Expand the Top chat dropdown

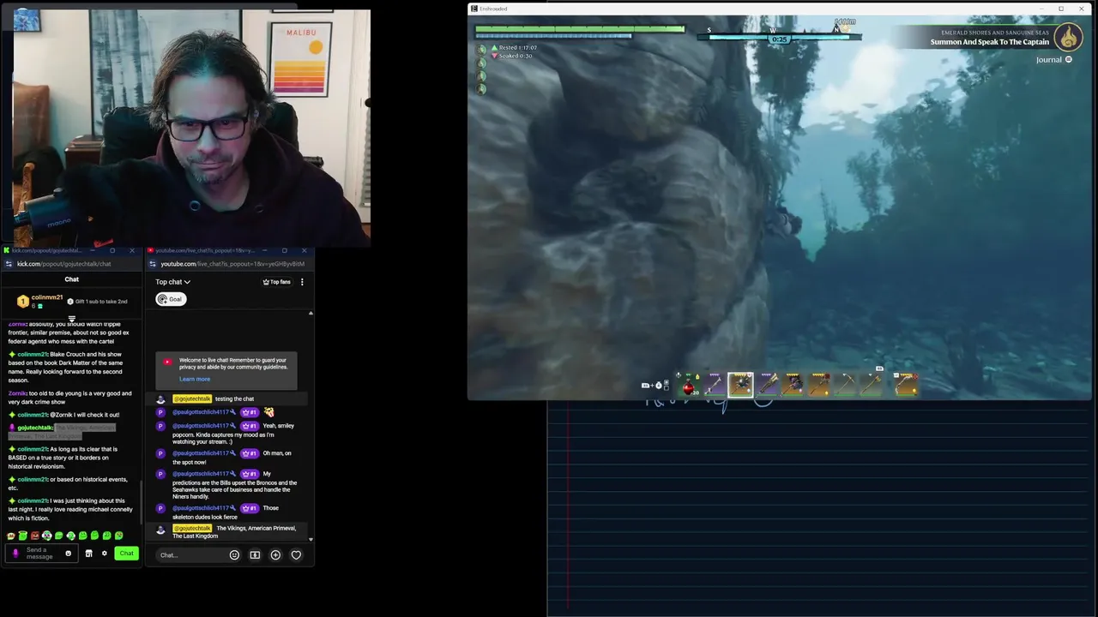pos(172,282)
